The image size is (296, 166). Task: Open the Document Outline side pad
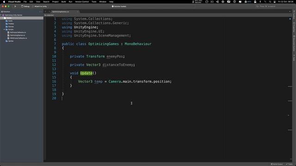(x=294, y=43)
